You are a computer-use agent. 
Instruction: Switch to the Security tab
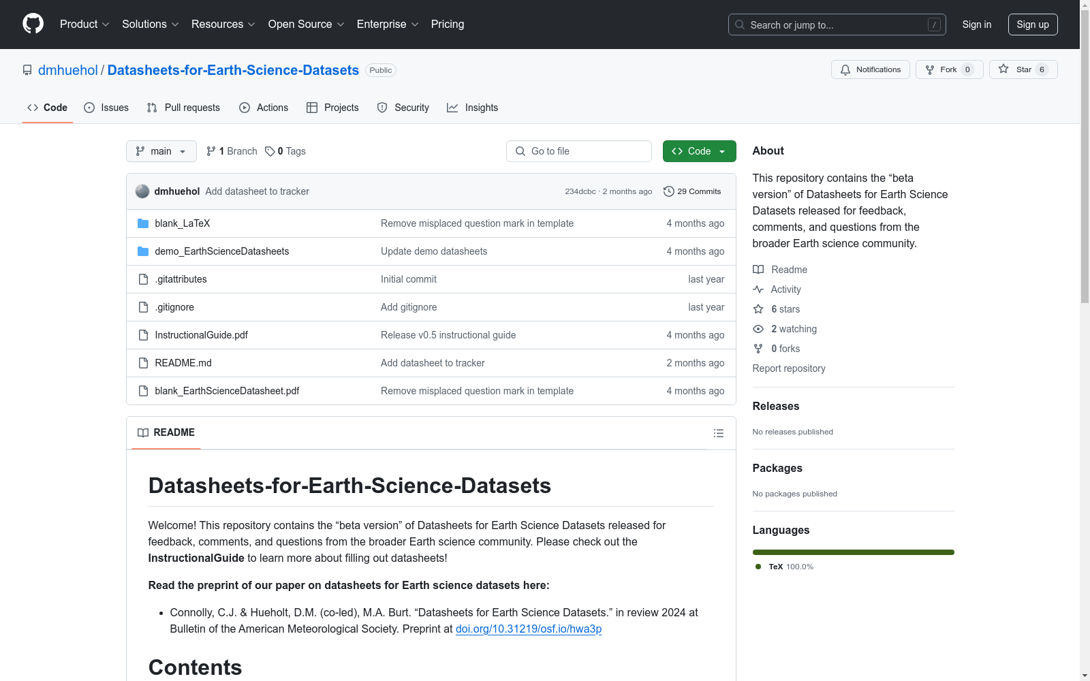click(x=403, y=108)
